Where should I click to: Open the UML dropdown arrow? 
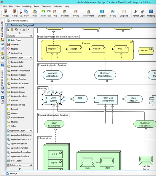point(60,13)
